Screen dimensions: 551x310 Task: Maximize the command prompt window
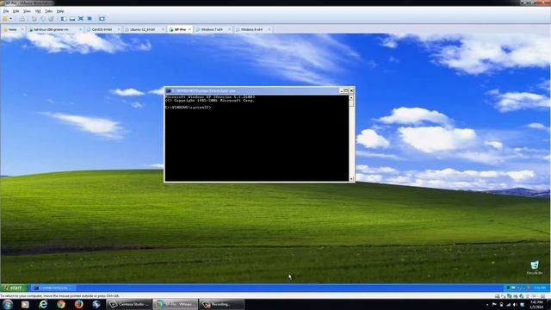click(346, 90)
